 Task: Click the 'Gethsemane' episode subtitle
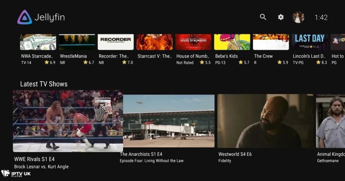tap(328, 161)
